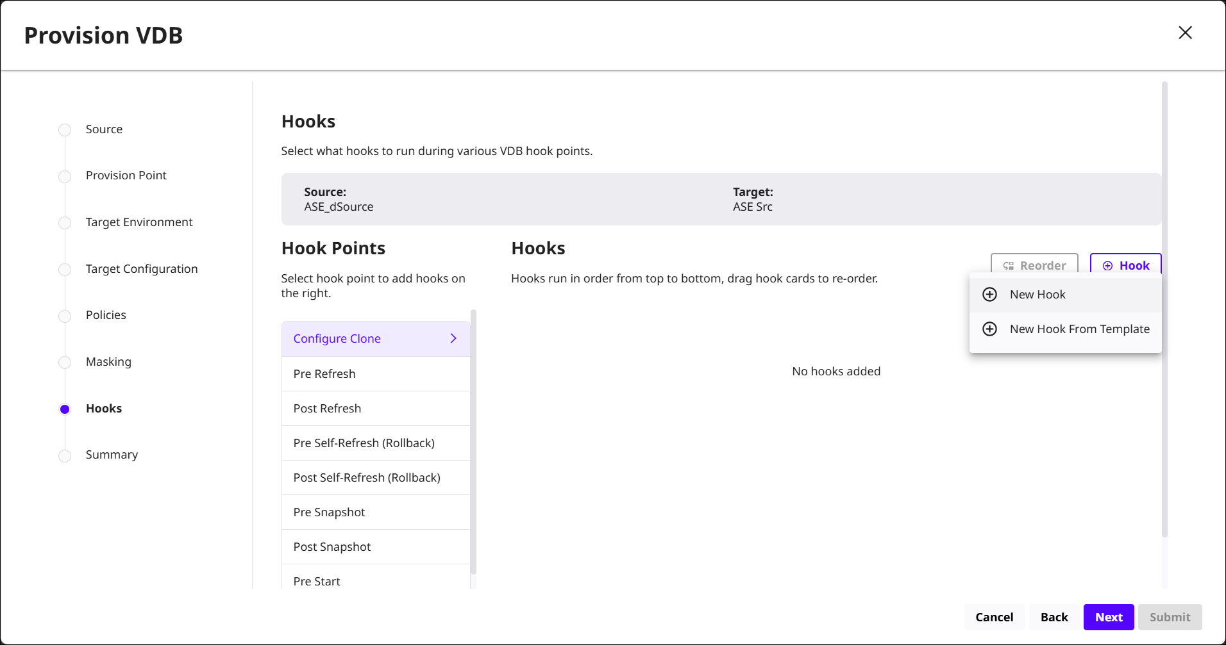The width and height of the screenshot is (1226, 645).
Task: Click the main panel vertical scrollbar
Action: tap(1164, 307)
